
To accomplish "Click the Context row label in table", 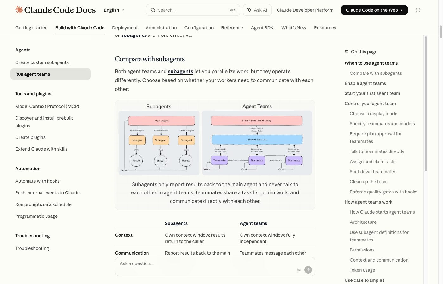I will pos(124,235).
